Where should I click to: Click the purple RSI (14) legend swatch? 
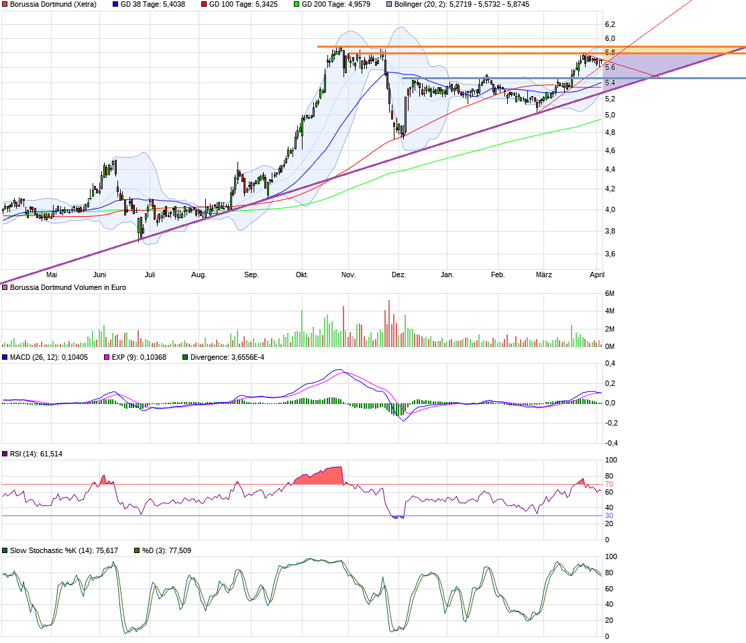click(x=5, y=454)
